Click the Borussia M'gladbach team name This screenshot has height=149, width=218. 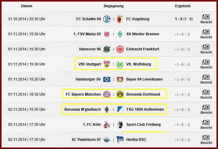83,109
